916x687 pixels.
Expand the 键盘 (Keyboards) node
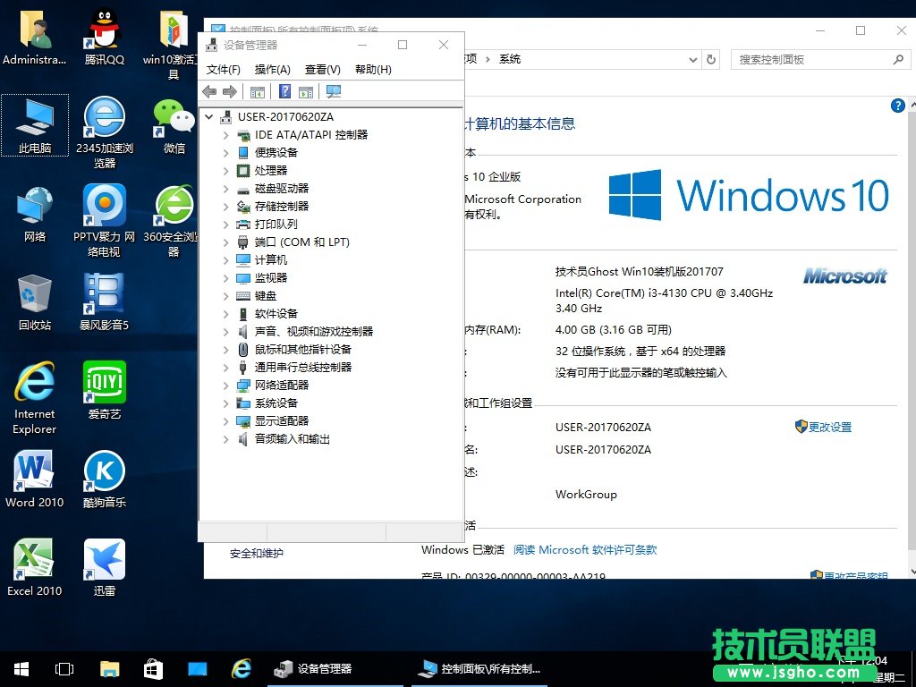pos(226,296)
